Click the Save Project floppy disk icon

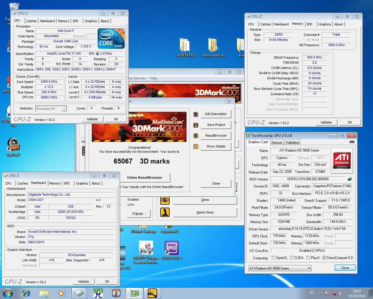coord(196,125)
